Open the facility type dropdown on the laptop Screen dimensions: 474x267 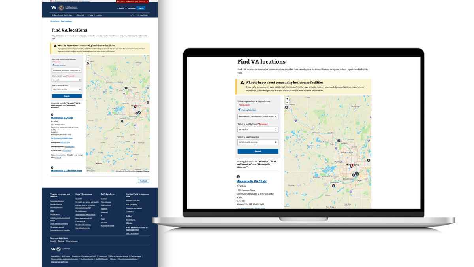[x=258, y=129]
